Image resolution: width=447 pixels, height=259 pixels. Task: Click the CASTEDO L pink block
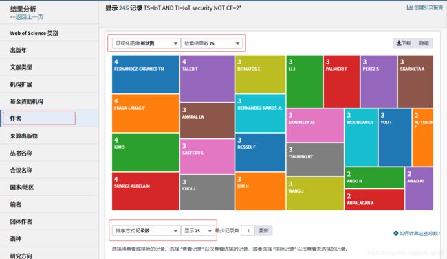pyautogui.click(x=207, y=156)
